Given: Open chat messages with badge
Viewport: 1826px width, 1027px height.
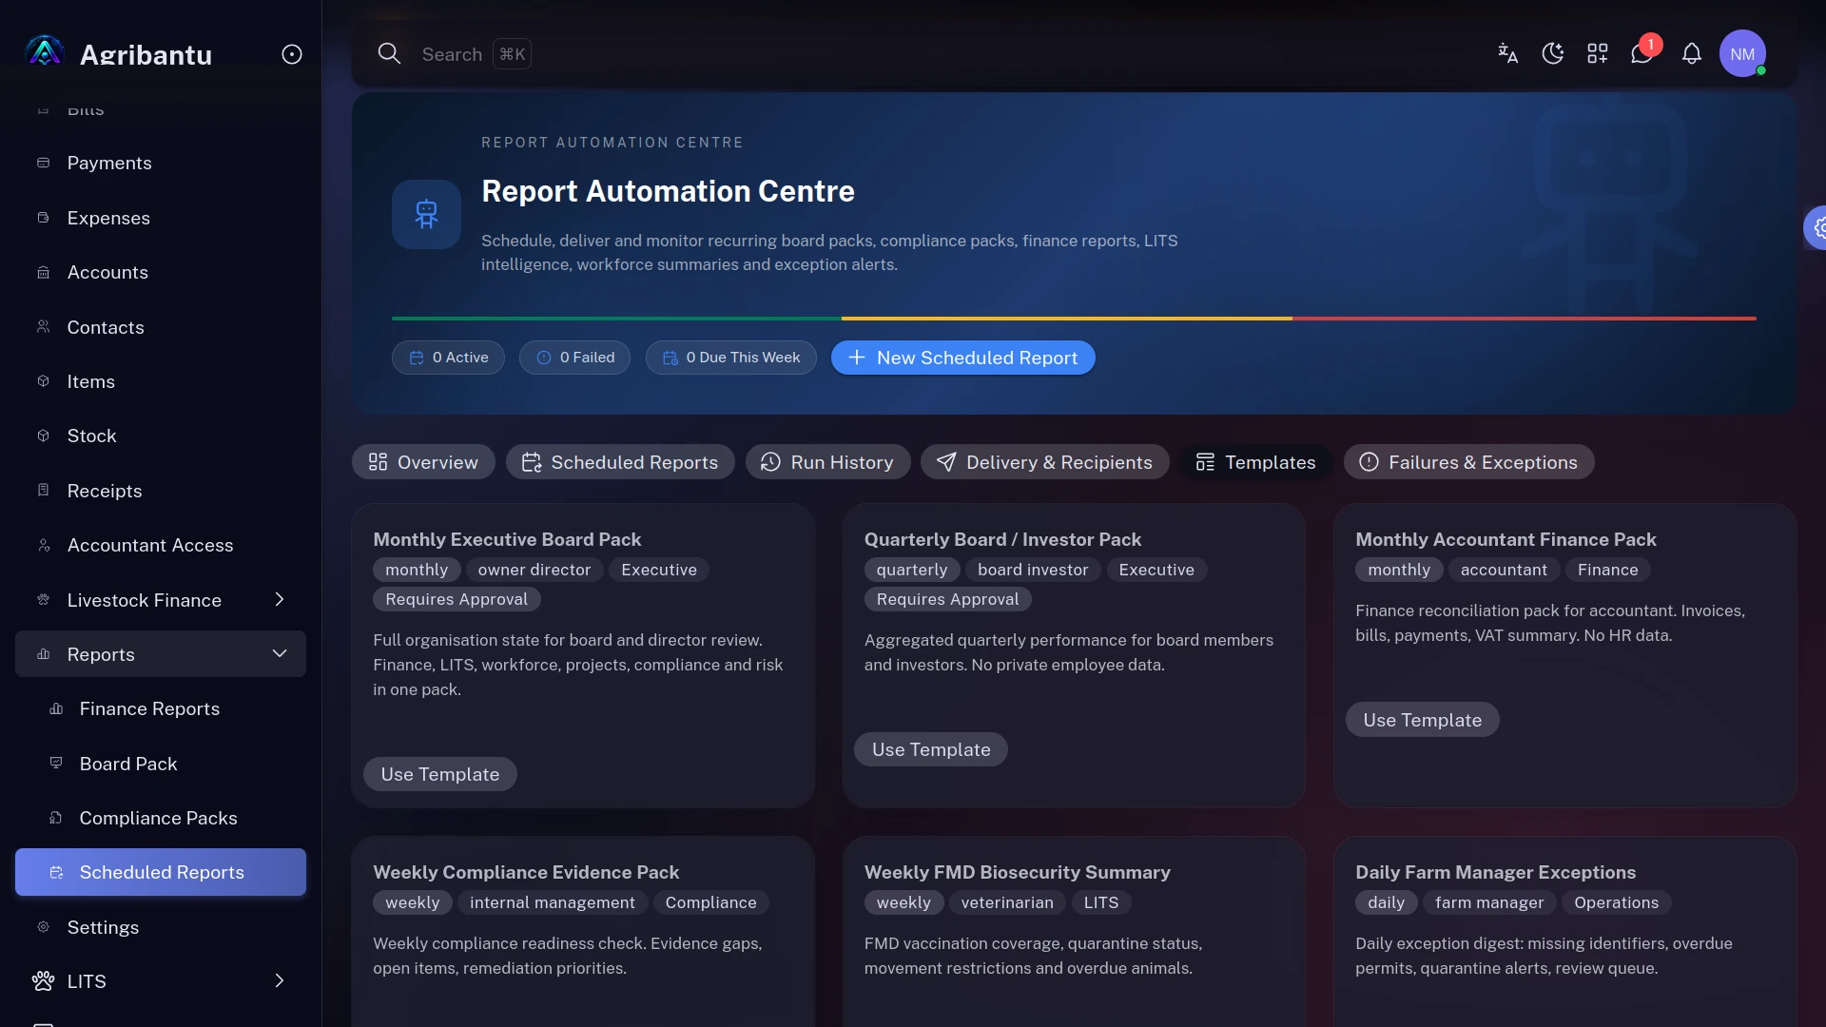Looking at the screenshot, I should click(x=1643, y=51).
